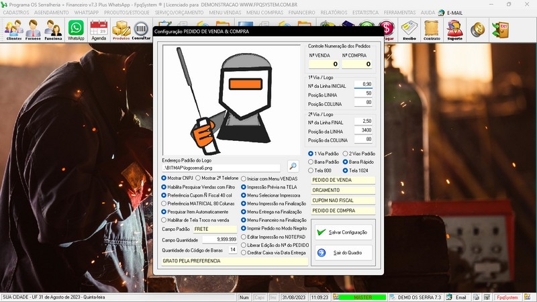The image size is (537, 302).
Task: Toggle Imprimir Pedido no Modo Negrito
Action: coord(274,228)
